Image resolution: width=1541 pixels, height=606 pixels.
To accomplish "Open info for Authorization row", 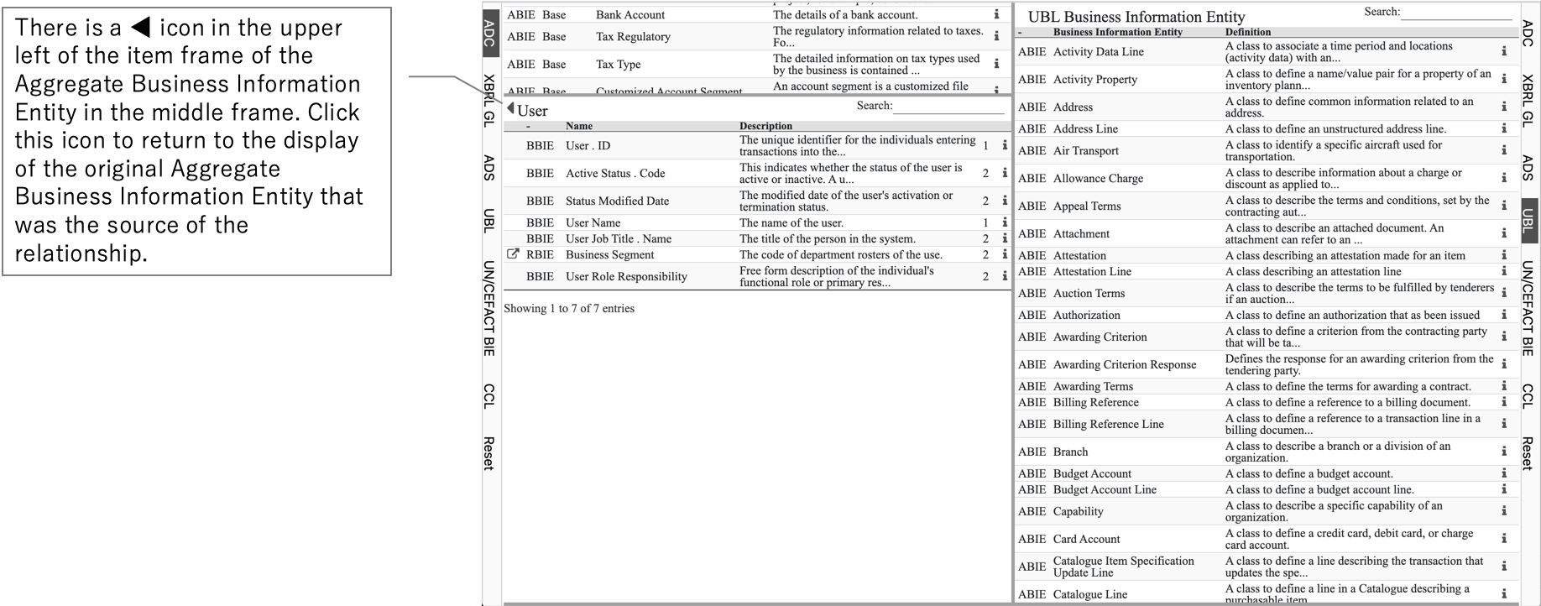I will click(x=1504, y=315).
